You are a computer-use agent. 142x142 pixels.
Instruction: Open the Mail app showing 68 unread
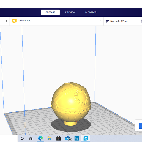point(68,138)
